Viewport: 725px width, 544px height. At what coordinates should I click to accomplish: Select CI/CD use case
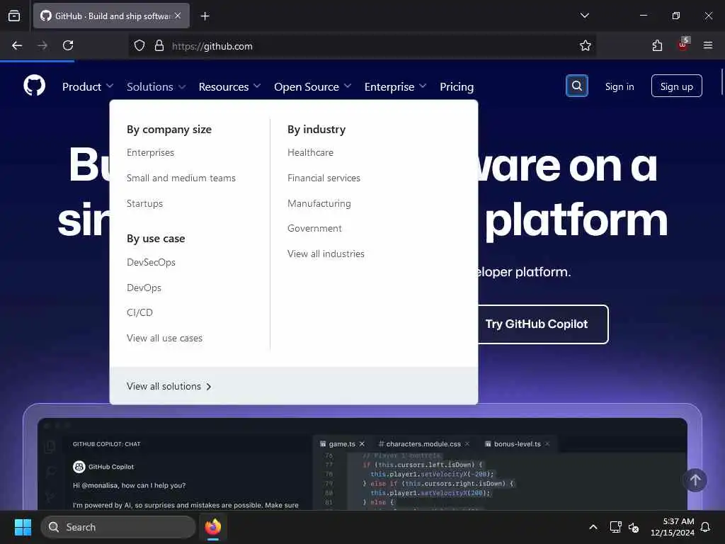point(139,312)
